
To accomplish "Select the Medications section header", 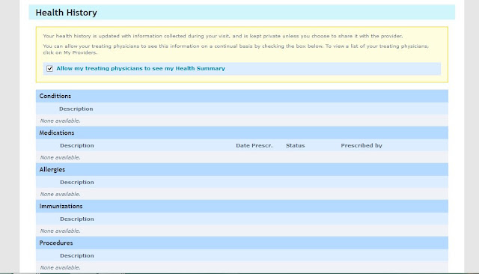I will pos(242,133).
